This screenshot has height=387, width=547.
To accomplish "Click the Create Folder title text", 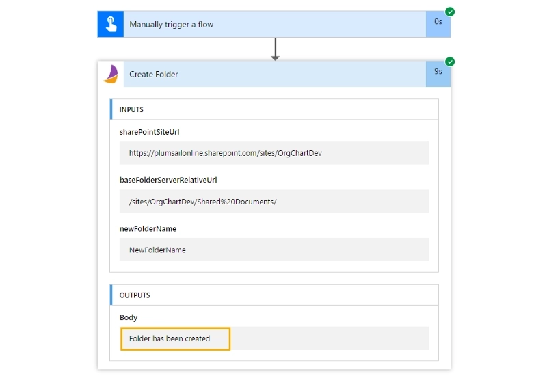I will pyautogui.click(x=153, y=75).
